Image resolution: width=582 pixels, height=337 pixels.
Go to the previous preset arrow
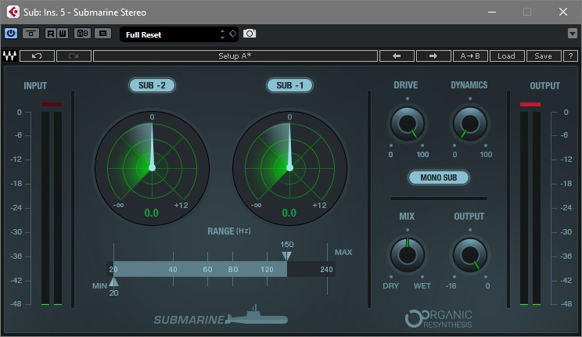(397, 56)
